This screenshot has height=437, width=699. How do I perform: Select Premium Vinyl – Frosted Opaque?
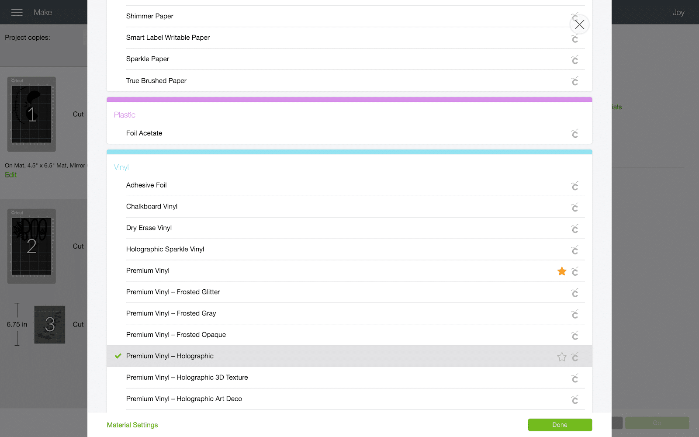349,335
